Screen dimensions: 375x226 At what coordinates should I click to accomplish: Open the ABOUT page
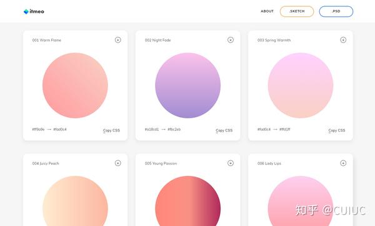click(267, 11)
